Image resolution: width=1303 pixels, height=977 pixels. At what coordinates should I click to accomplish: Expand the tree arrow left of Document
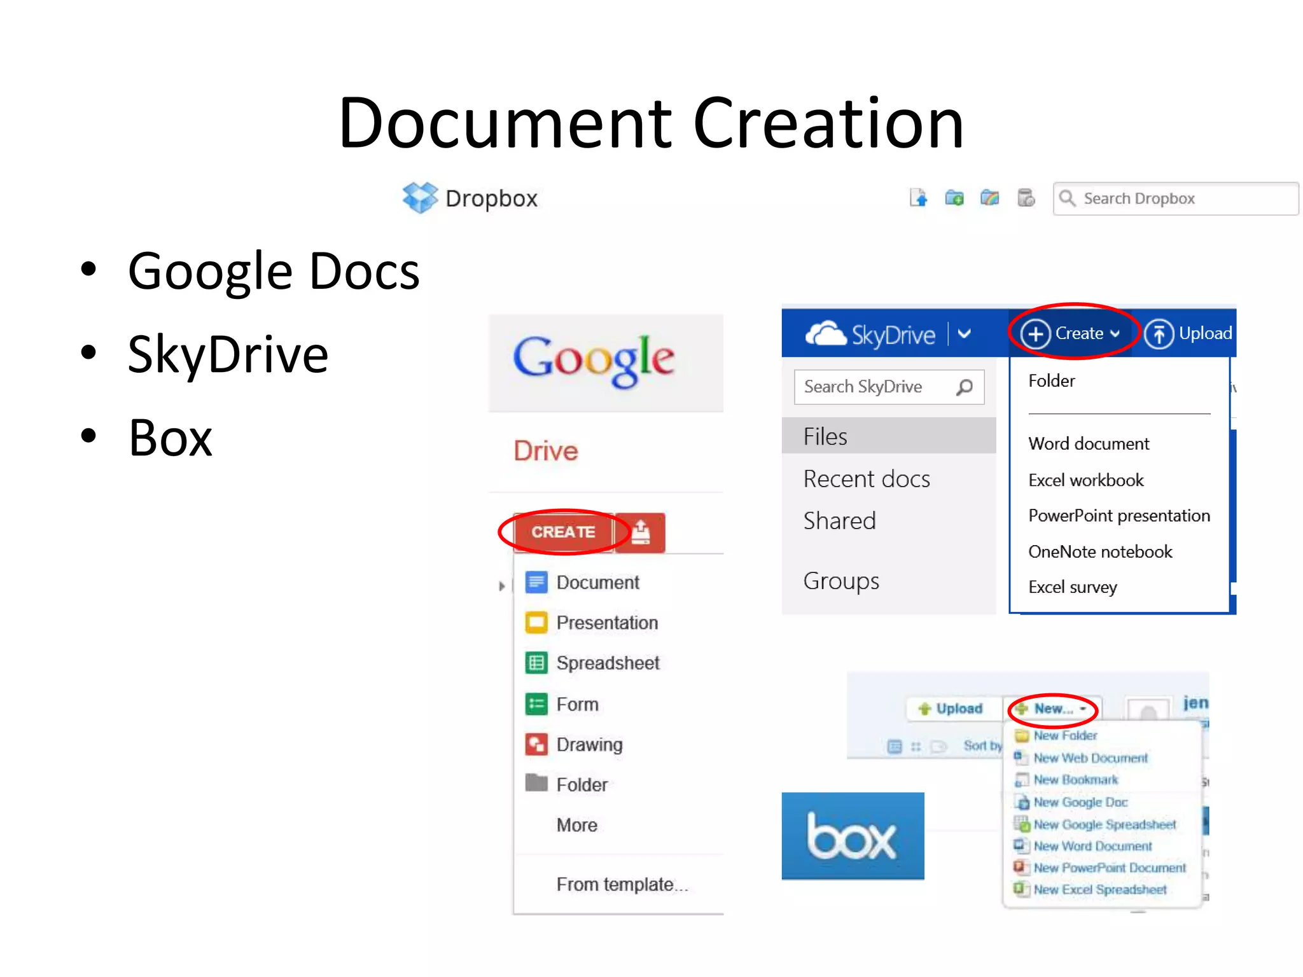(x=501, y=586)
